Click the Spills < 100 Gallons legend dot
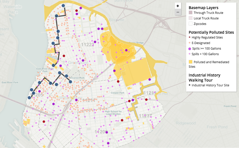Screen dimensions: 239x148 point(189,54)
